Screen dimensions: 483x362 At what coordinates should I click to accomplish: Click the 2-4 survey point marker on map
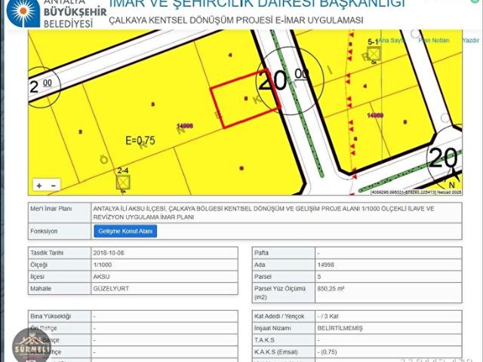tap(123, 183)
